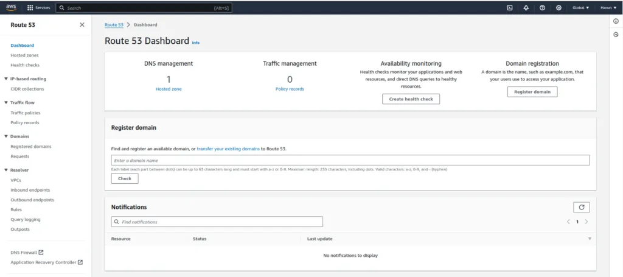
Task: Open Outposts under Resolver
Action: [20, 230]
